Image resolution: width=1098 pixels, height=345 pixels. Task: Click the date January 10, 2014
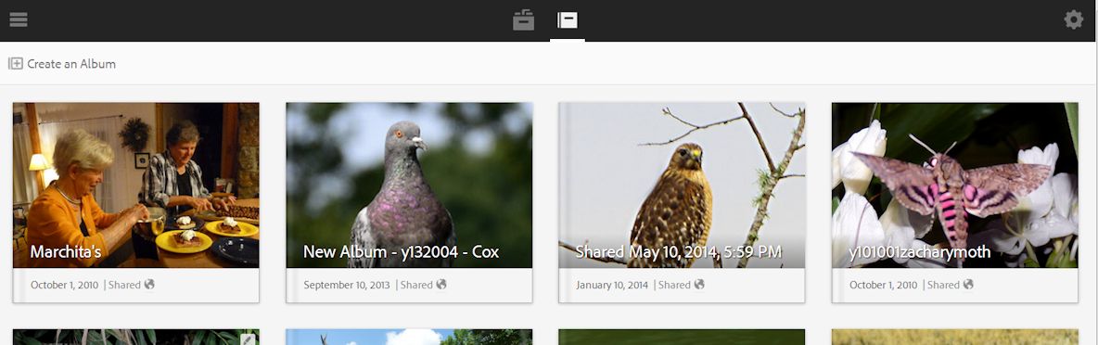tap(613, 285)
